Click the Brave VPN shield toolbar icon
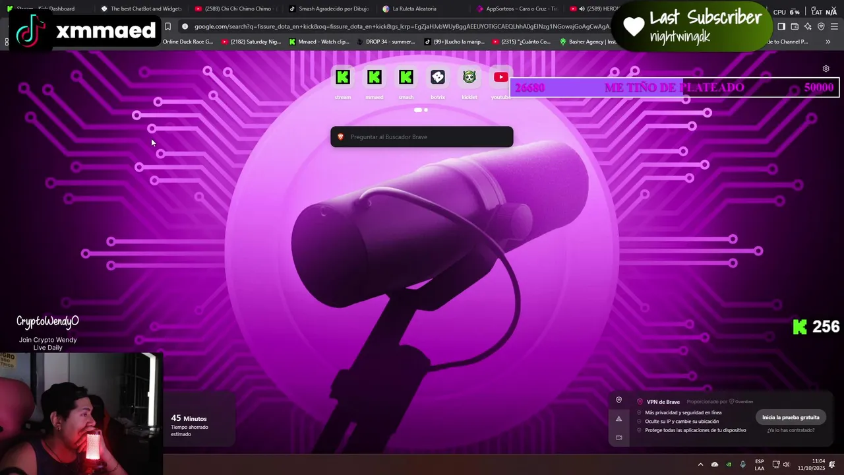 [x=821, y=26]
